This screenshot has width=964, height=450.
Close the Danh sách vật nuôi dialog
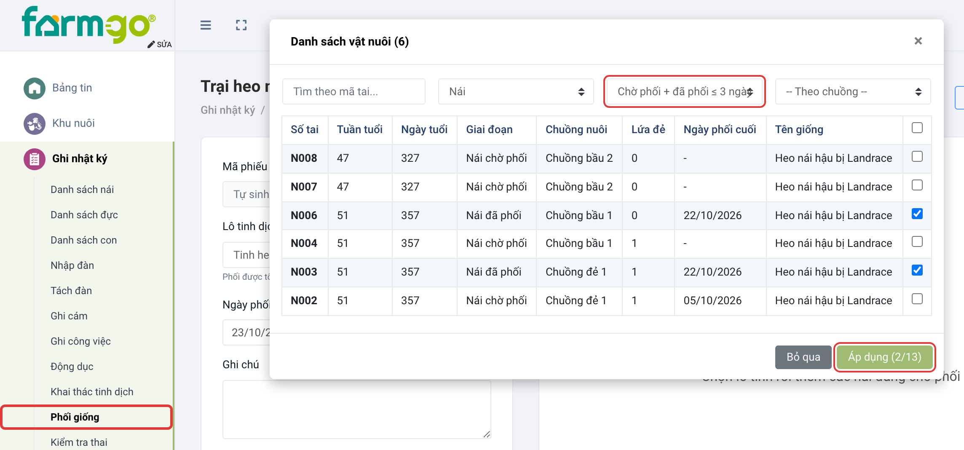pyautogui.click(x=918, y=41)
